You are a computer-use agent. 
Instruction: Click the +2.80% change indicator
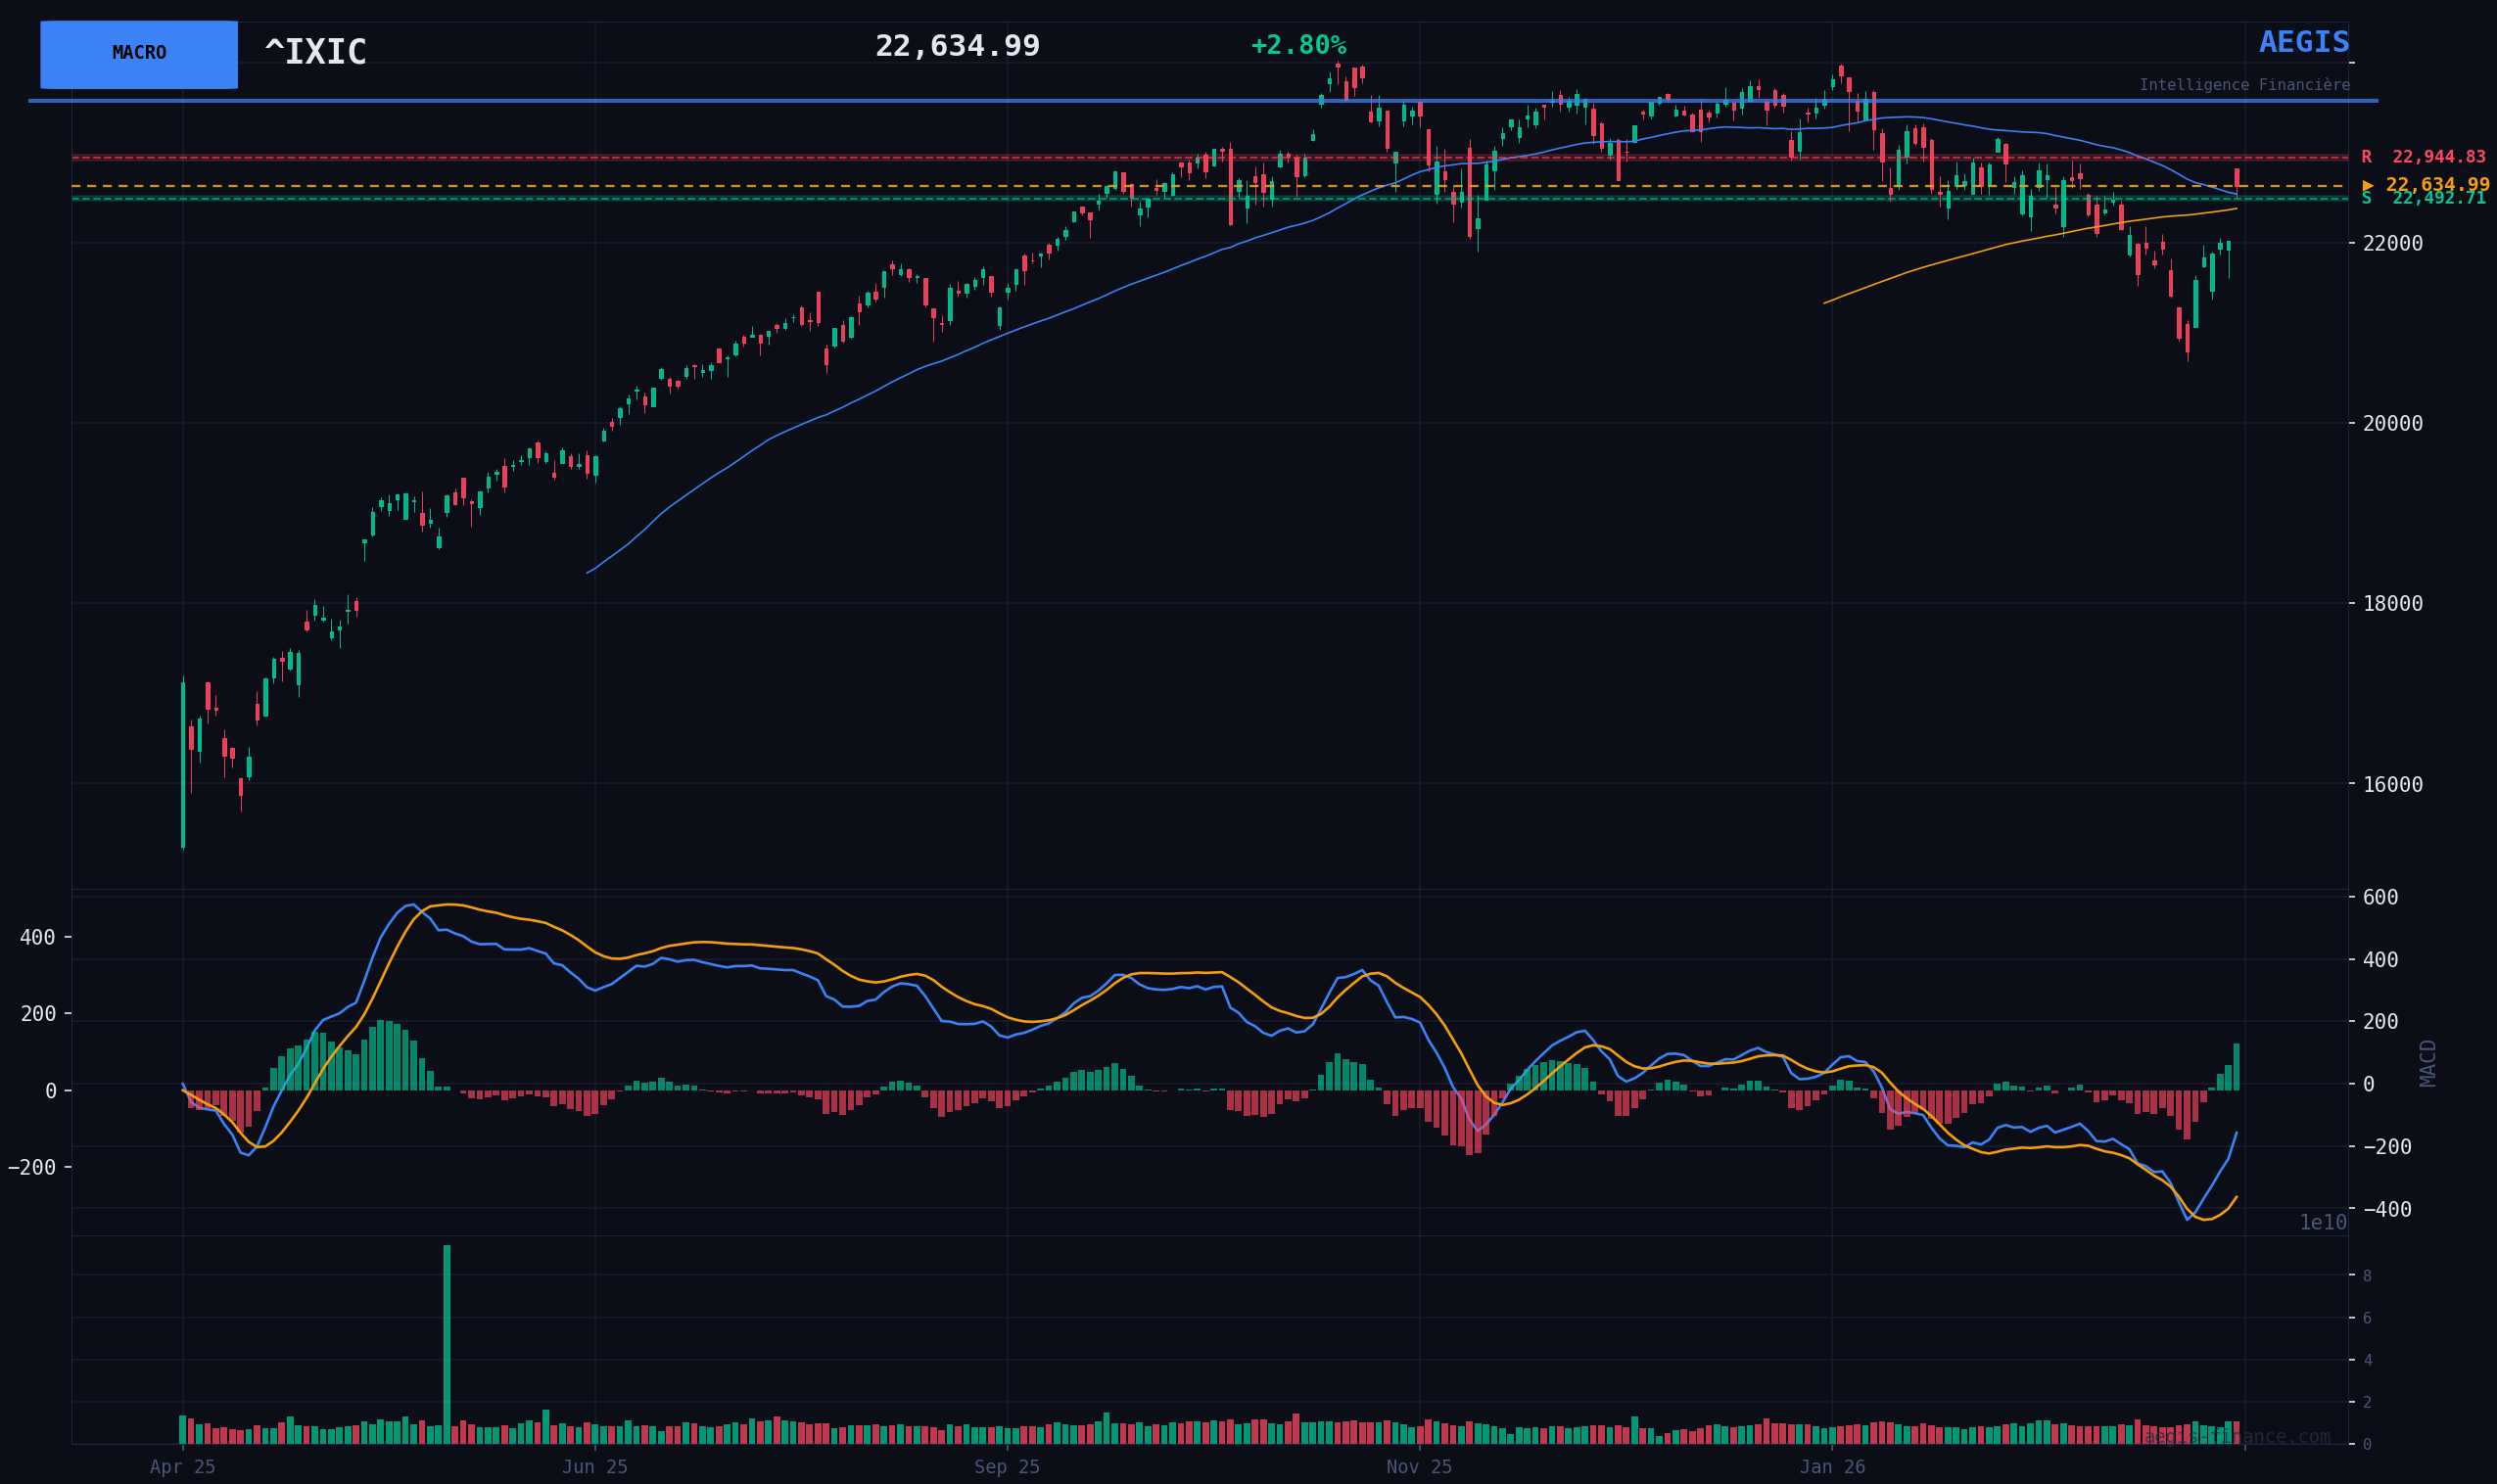[1298, 46]
